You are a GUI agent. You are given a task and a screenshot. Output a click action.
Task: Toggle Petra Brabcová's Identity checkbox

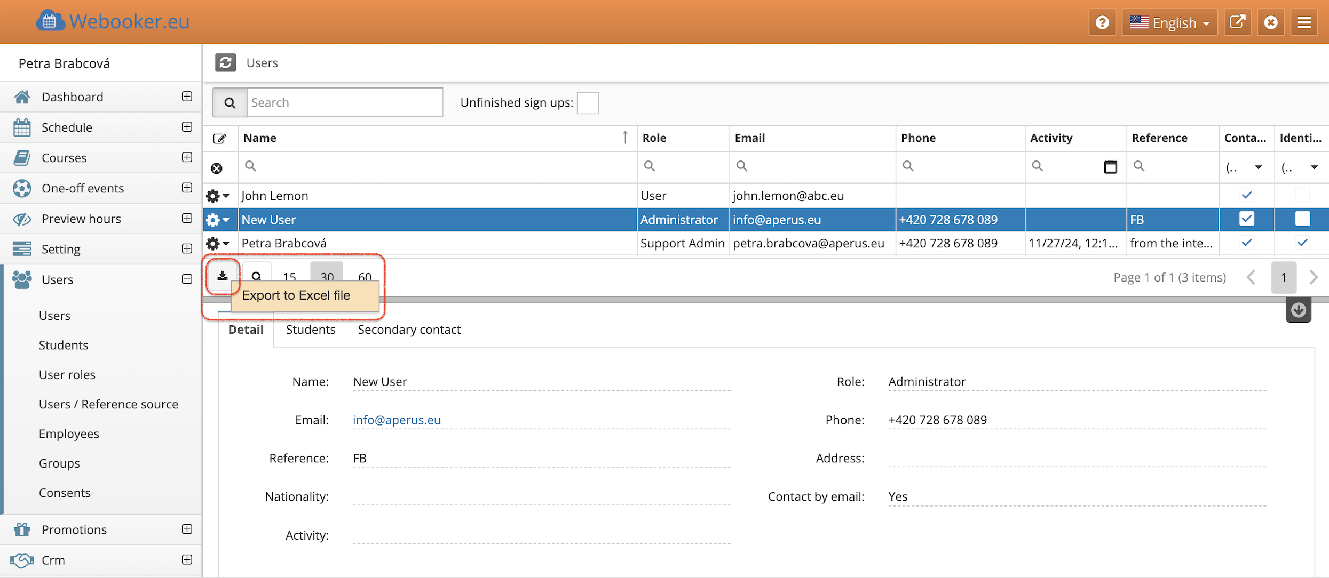pyautogui.click(x=1302, y=243)
